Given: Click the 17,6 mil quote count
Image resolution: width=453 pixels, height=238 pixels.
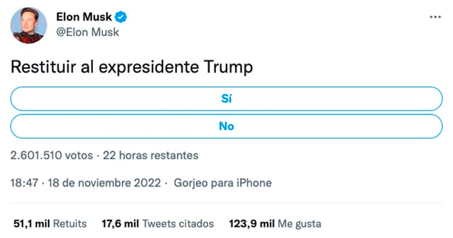Looking at the screenshot, I should pyautogui.click(x=120, y=223).
